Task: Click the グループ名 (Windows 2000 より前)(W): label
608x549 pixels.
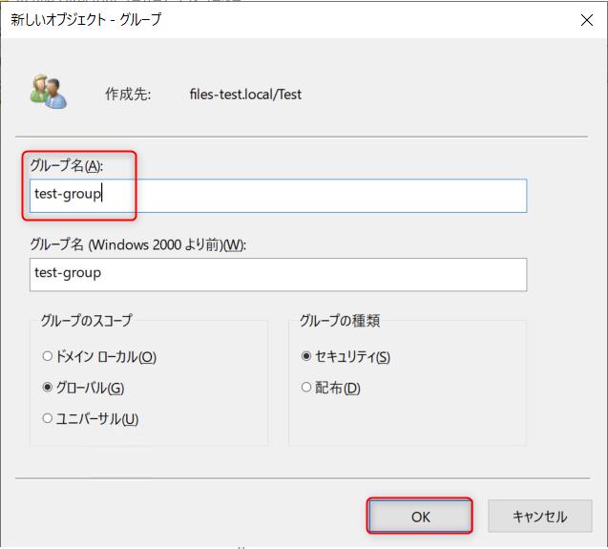Action: coord(138,244)
